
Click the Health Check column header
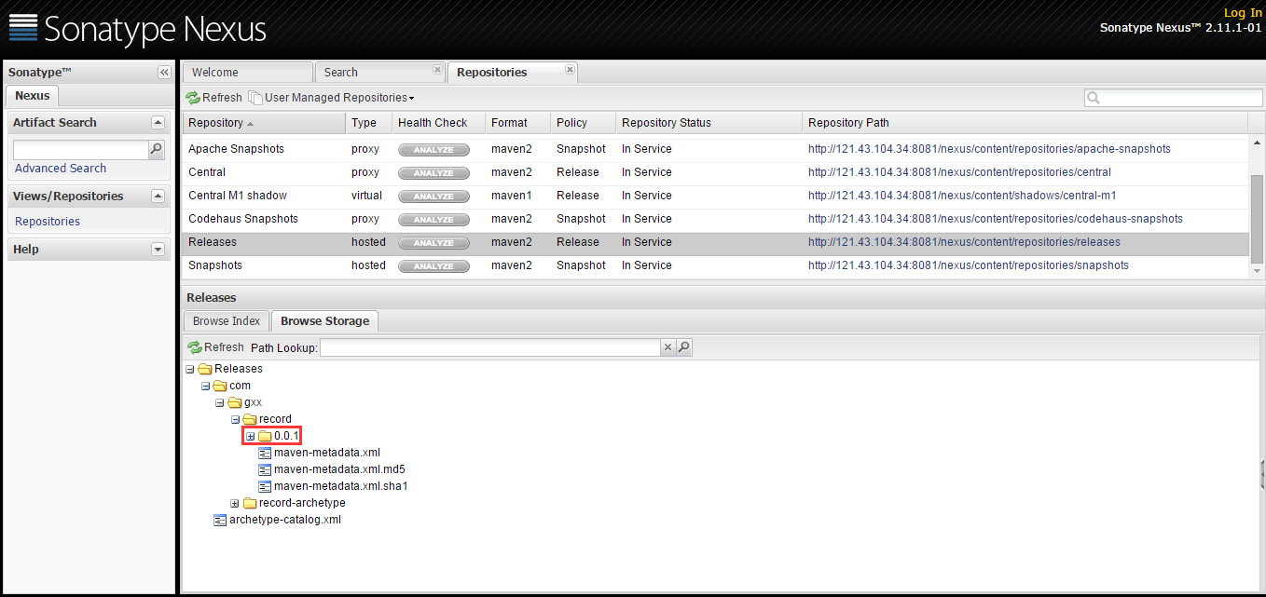(438, 123)
